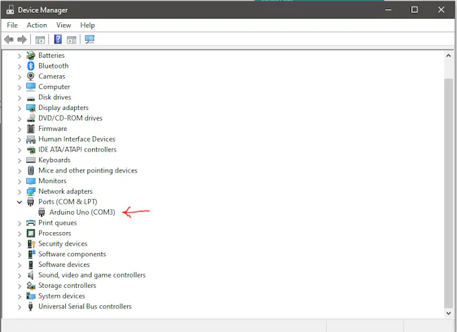Click the Processors category icon
This screenshot has width=457, height=332.
click(31, 233)
